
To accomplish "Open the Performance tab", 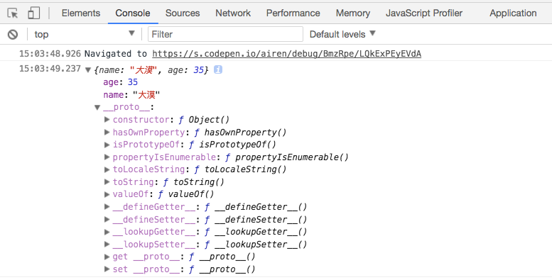I will click(x=293, y=13).
